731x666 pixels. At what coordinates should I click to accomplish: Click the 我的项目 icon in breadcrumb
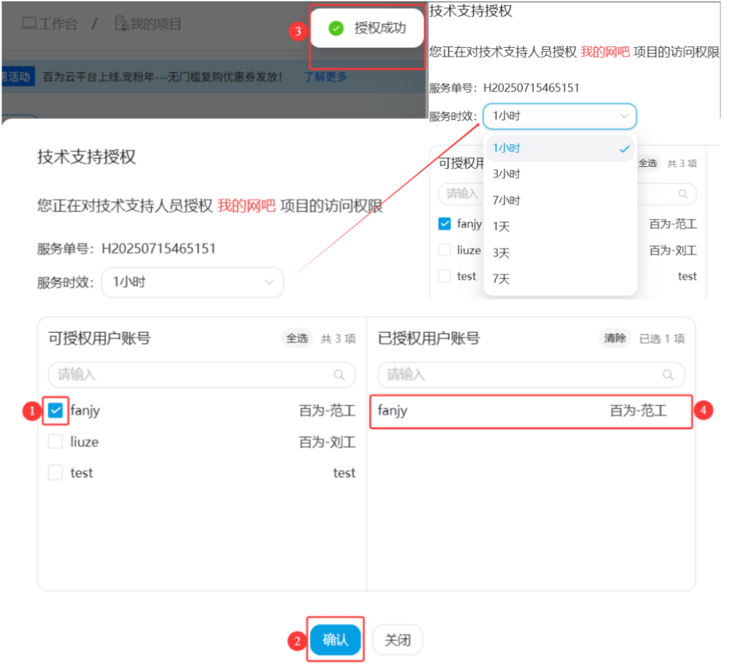122,25
